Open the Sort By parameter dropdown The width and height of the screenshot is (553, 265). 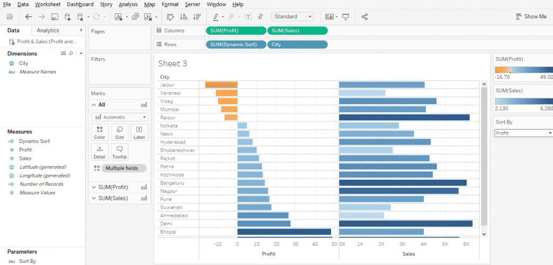(524, 133)
